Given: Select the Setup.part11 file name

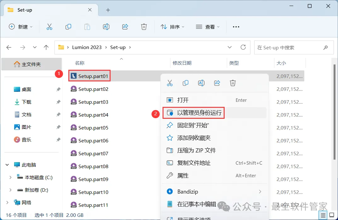Looking at the screenshot, I should pos(93,205).
